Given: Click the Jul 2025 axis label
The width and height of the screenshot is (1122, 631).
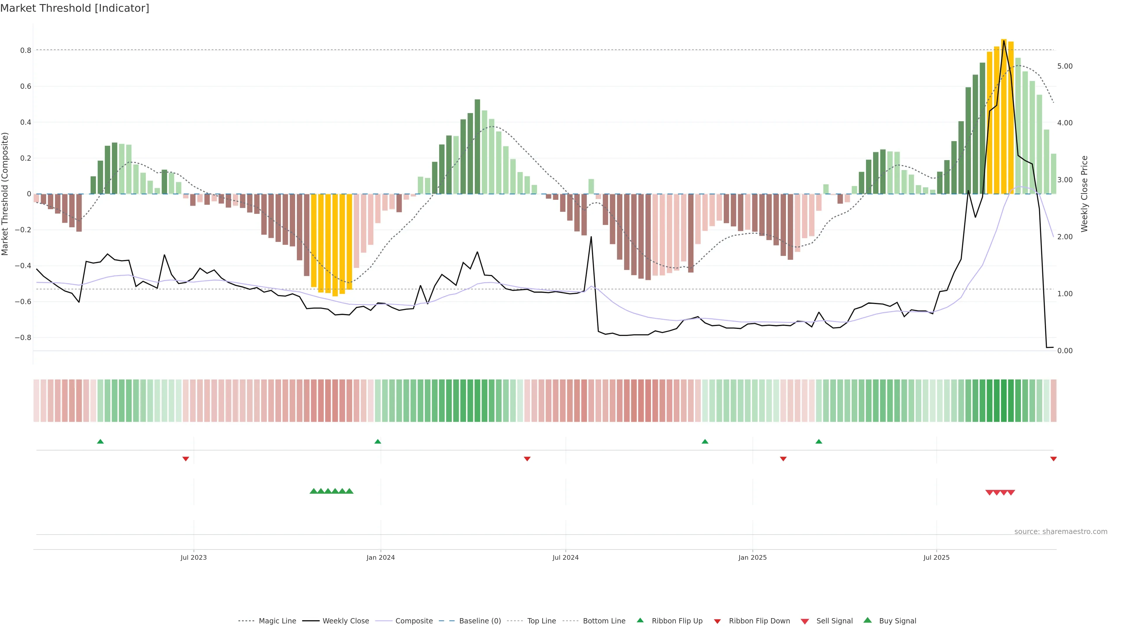Looking at the screenshot, I should coord(936,557).
